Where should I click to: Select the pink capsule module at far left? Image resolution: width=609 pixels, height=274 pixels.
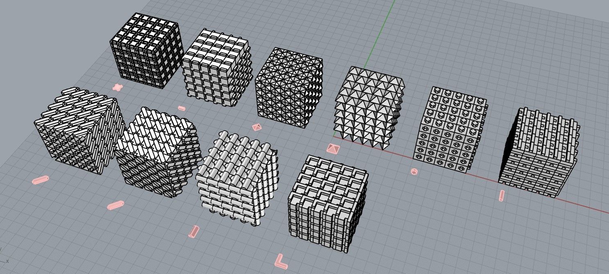pos(40,180)
